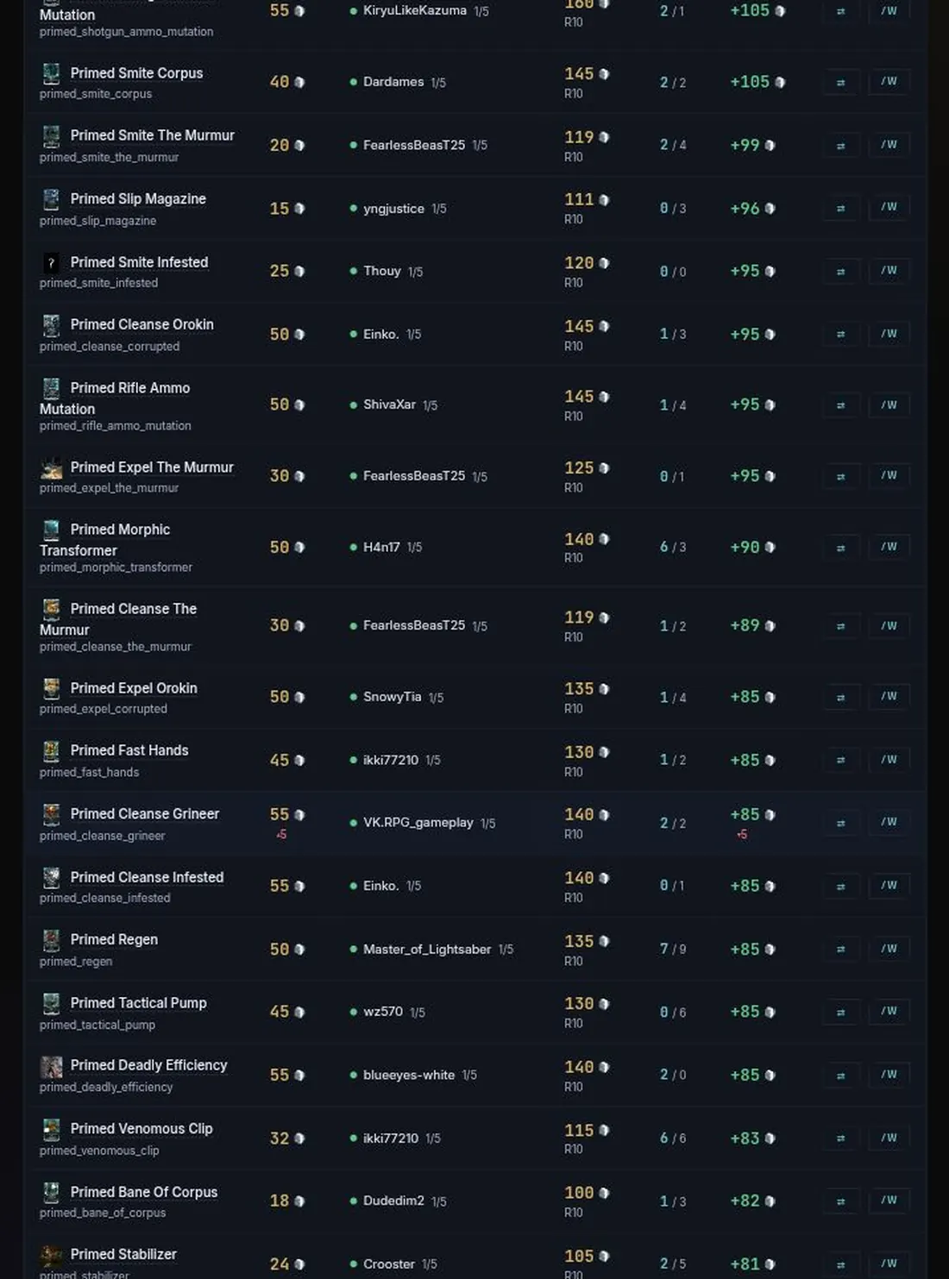Click the /W whisper button for Primed Expel Orokin
This screenshot has width=949, height=1279.
(x=889, y=696)
